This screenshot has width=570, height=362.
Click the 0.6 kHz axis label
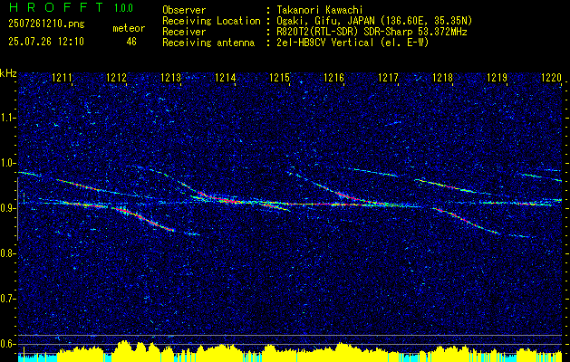pos(7,344)
